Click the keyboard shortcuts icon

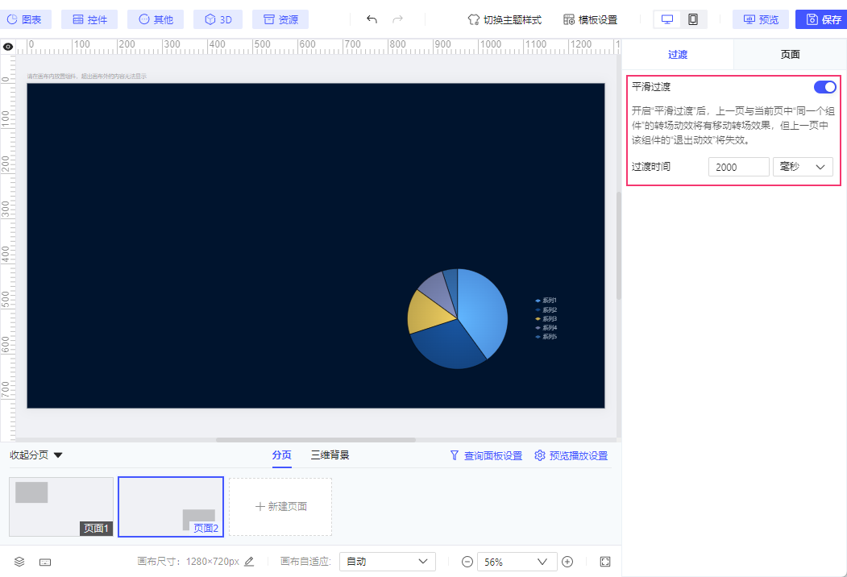pyautogui.click(x=45, y=562)
